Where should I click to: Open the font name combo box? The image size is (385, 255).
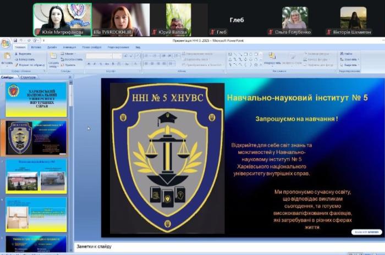coord(99,56)
